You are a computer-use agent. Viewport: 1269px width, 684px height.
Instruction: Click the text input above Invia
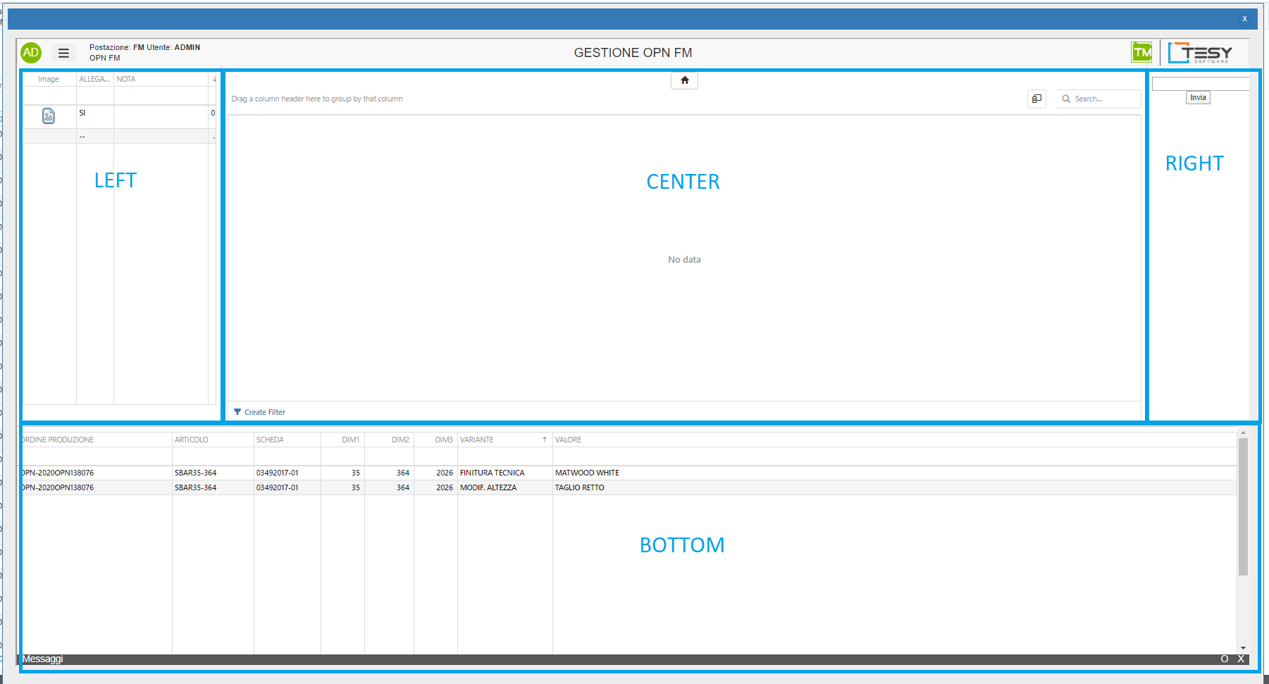click(1200, 84)
